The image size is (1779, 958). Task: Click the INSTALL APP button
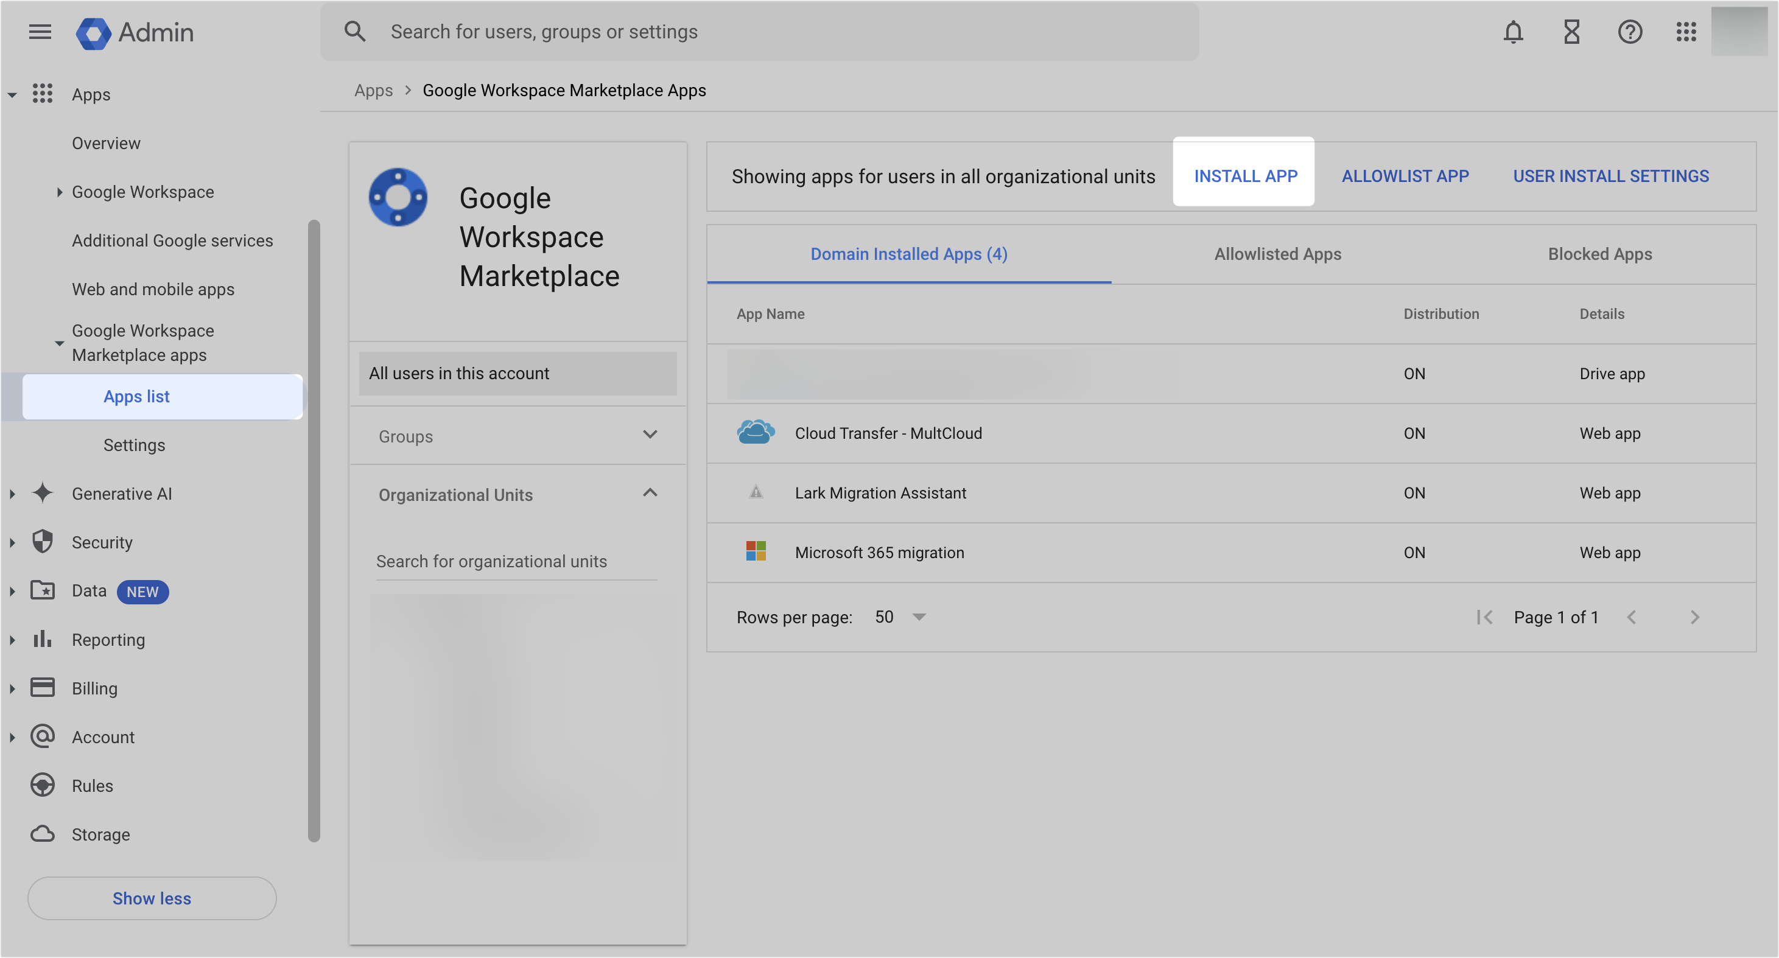pyautogui.click(x=1244, y=176)
